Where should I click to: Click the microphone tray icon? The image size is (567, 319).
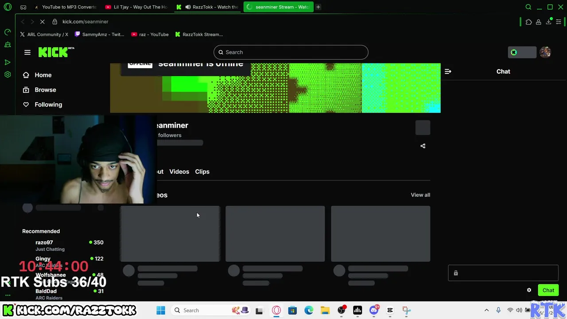coord(498,310)
